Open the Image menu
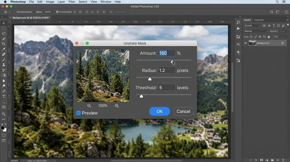This screenshot has height=162, width=290. [x=50, y=2]
